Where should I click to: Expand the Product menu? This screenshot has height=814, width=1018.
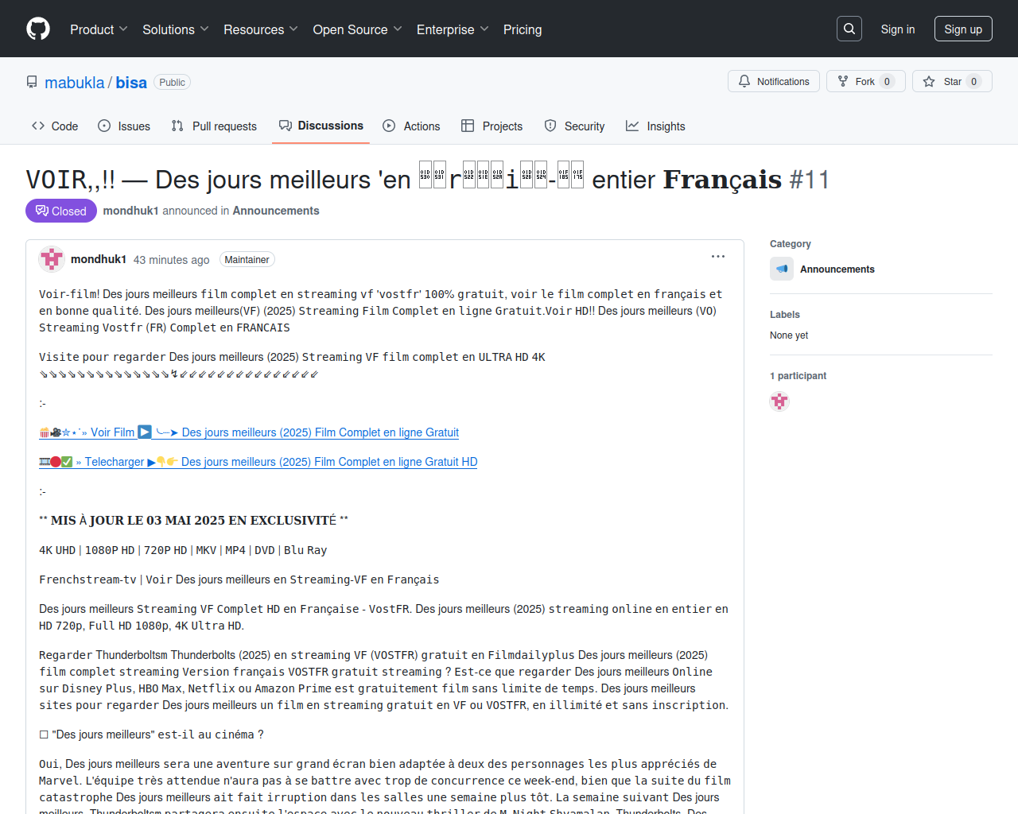[x=99, y=29]
